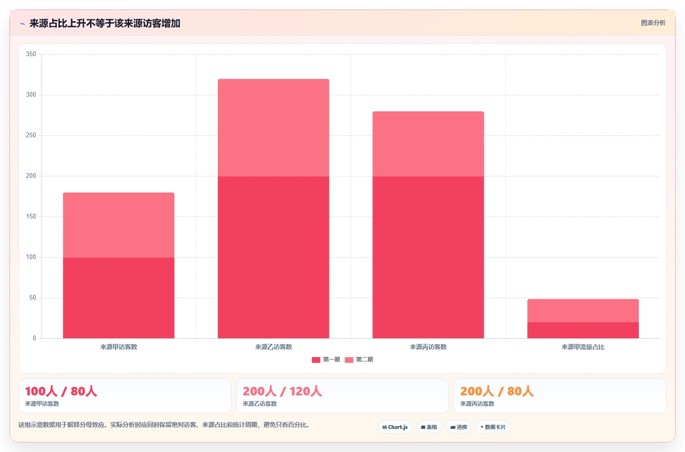Click the 来源甲访客数 caption in the first card

click(x=42, y=404)
